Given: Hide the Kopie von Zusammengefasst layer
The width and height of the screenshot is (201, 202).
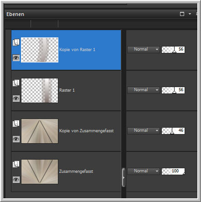Looking at the screenshot, I should (x=16, y=139).
